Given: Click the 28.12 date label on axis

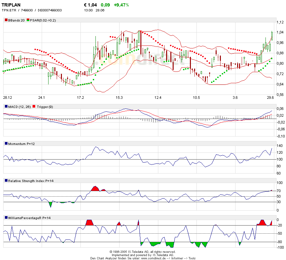Looking at the screenshot, I should [7, 97].
